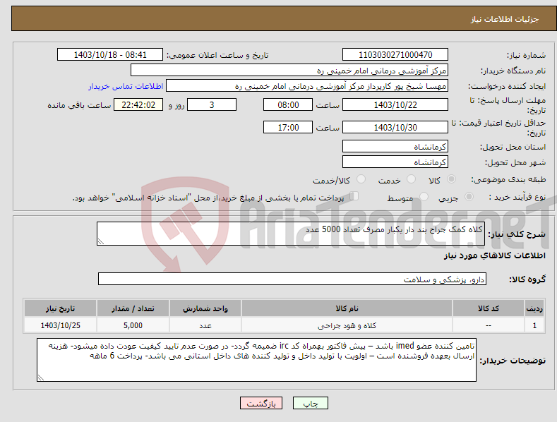Open اطلاعات تماس خریدار link

coord(126,86)
